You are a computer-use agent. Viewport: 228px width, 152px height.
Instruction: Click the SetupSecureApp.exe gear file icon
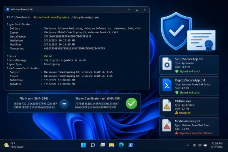tap(167, 64)
